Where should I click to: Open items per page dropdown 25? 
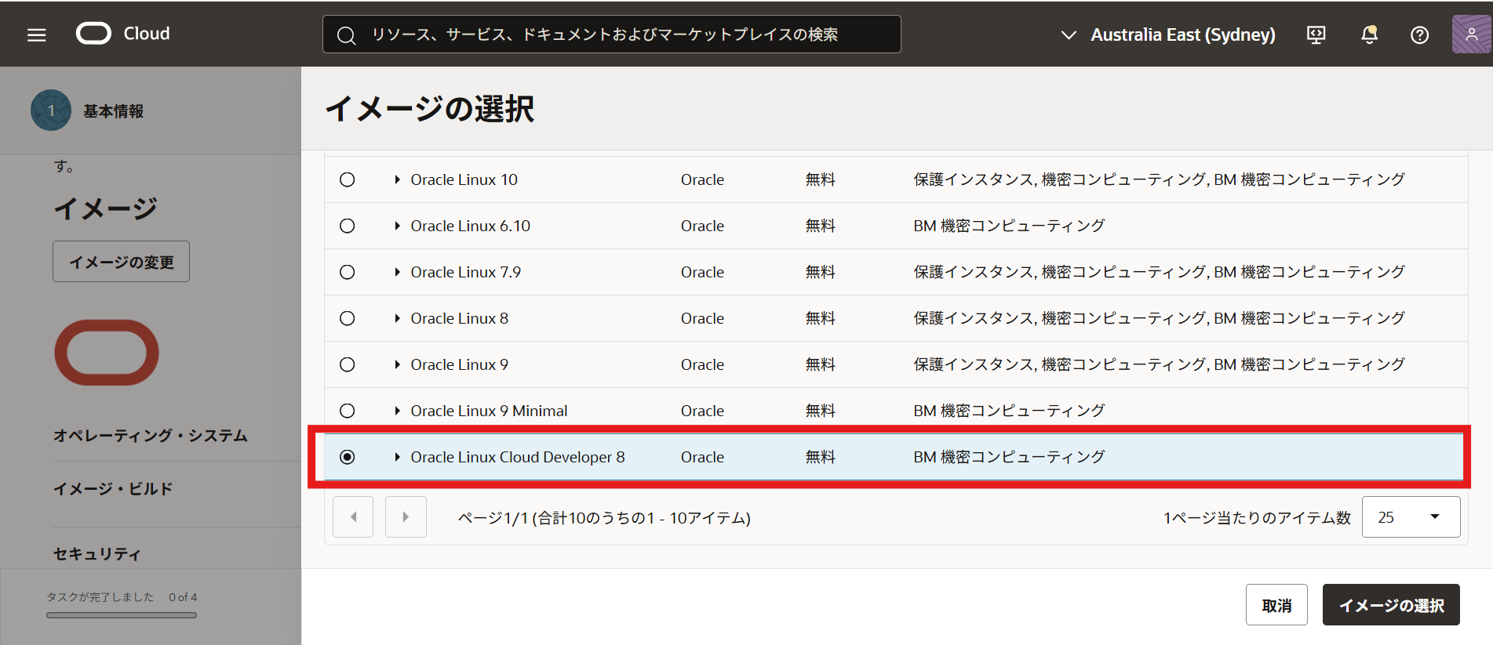point(1411,516)
